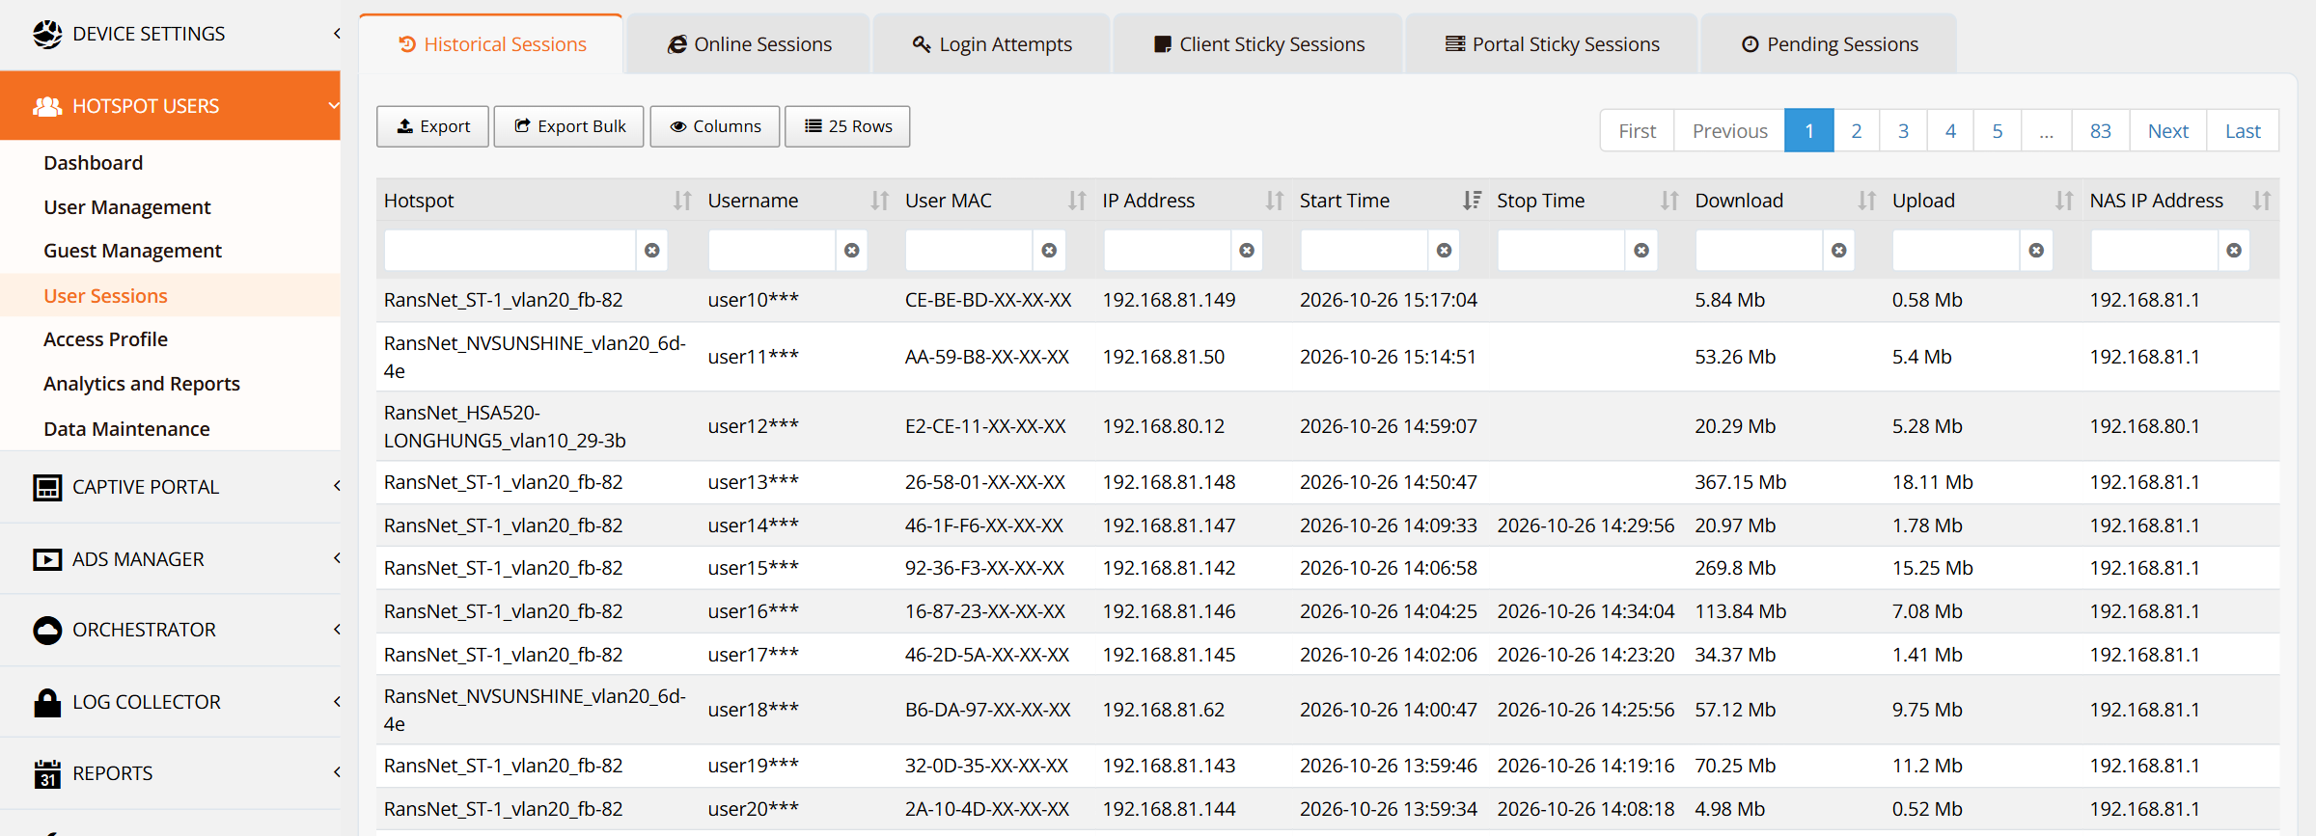2316x836 pixels.
Task: Sort the table by the Username column
Action: coord(879,201)
